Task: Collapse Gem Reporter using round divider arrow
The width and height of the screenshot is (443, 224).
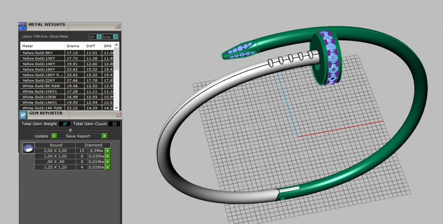Action: click(x=70, y=130)
